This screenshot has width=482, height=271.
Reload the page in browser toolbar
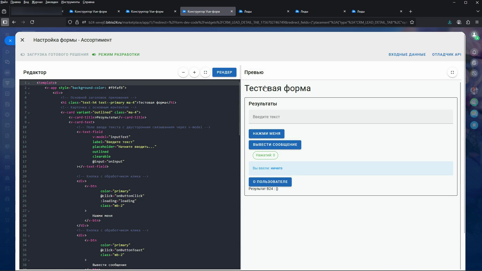coord(32,22)
